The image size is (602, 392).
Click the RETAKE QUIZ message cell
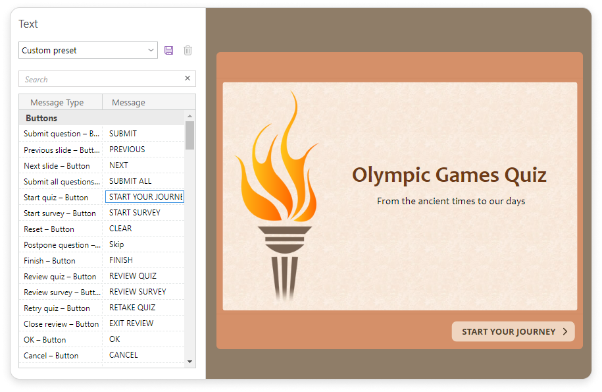click(x=143, y=308)
